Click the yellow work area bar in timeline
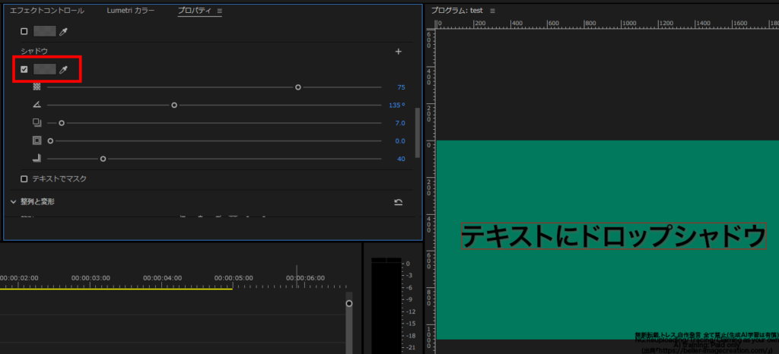Viewport: 779px width, 354px height. point(116,288)
